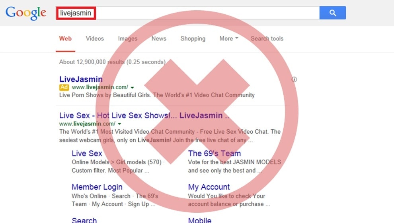The image size is (394, 223).
Task: Open Search tools options
Action: tap(267, 38)
